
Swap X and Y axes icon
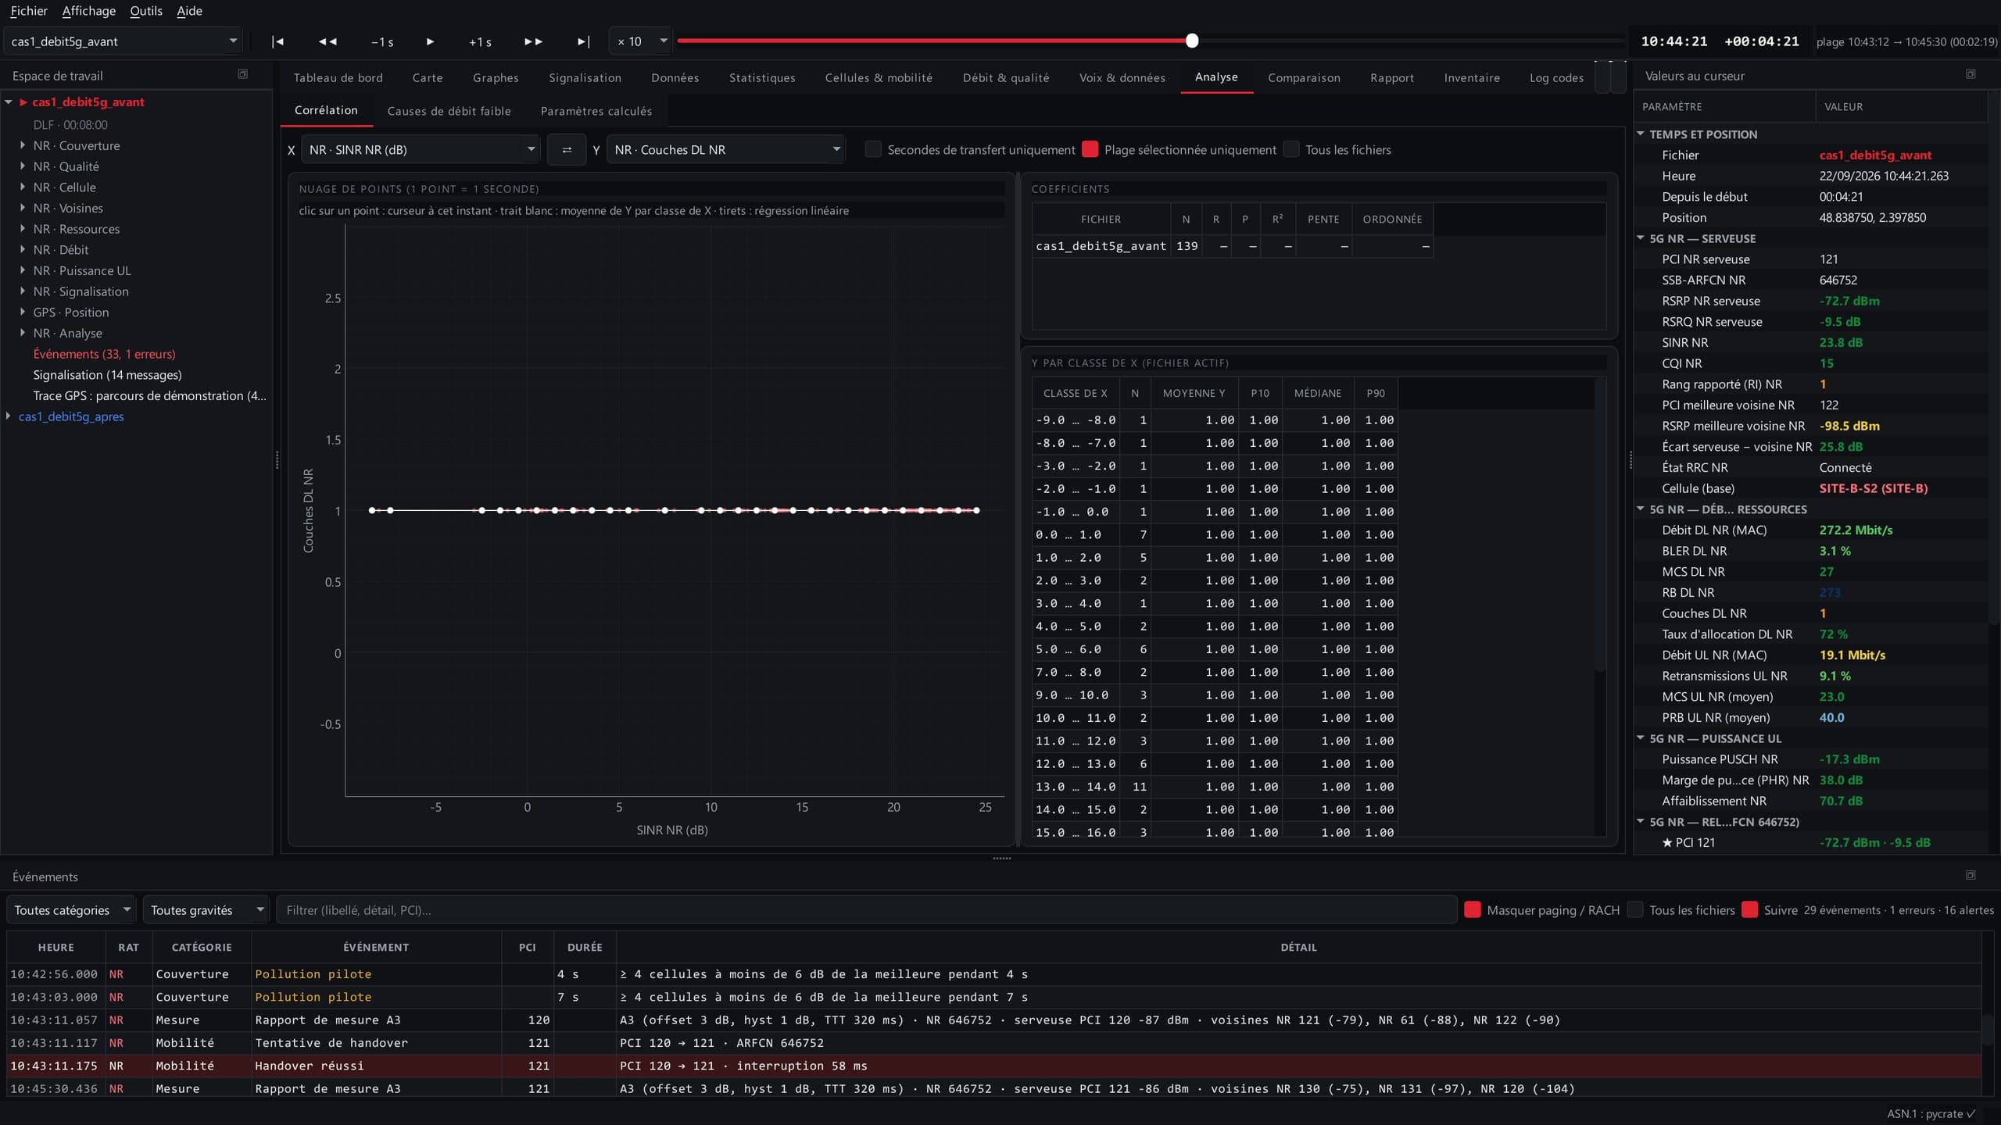(x=567, y=150)
